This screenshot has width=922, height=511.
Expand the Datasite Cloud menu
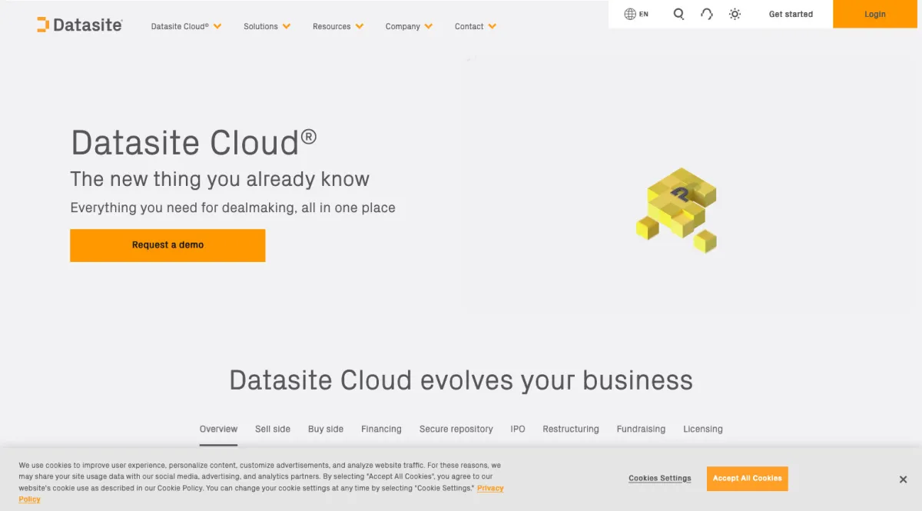[x=186, y=26]
